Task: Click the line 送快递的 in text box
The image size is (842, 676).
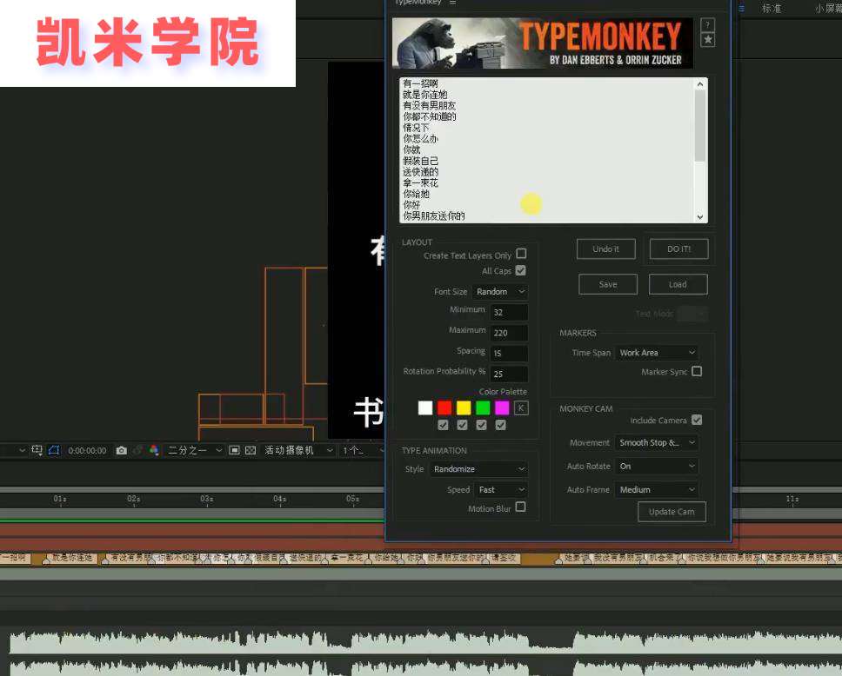Action: [420, 172]
